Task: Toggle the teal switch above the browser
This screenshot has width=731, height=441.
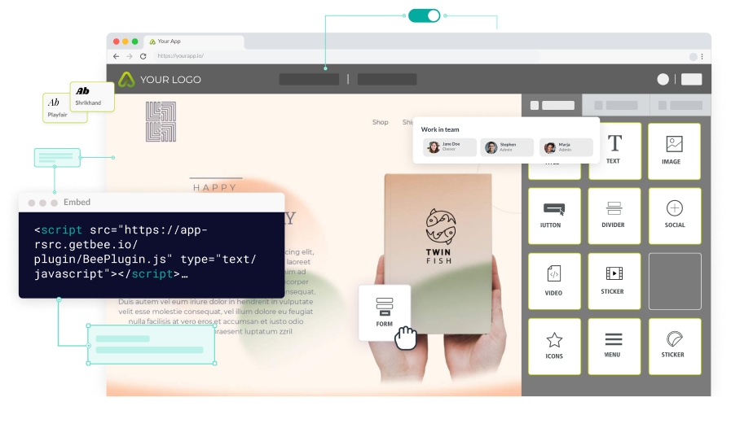Action: click(425, 15)
